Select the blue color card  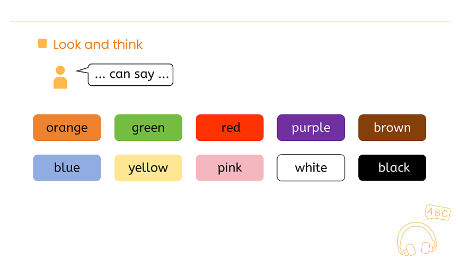[x=67, y=168]
